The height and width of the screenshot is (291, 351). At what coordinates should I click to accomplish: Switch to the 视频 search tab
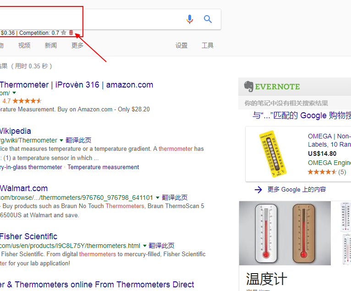click(24, 45)
